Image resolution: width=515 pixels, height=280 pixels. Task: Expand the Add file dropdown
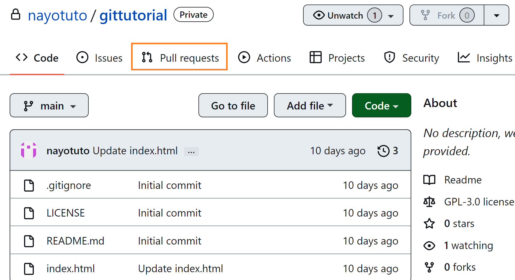[x=310, y=106]
